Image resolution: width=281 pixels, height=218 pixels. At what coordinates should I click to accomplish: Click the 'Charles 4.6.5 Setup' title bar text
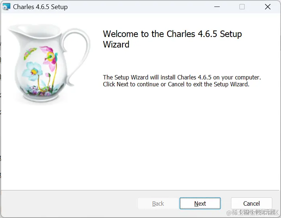(x=40, y=7)
